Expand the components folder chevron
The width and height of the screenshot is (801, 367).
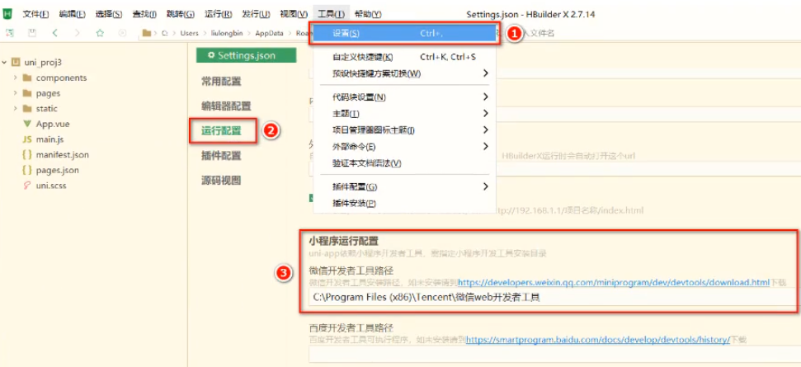click(x=16, y=78)
